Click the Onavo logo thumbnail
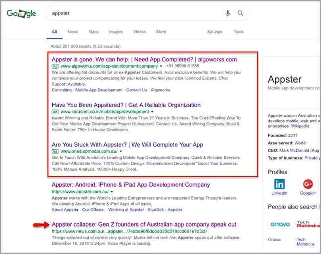The height and width of the screenshot is (254, 321). tap(280, 225)
